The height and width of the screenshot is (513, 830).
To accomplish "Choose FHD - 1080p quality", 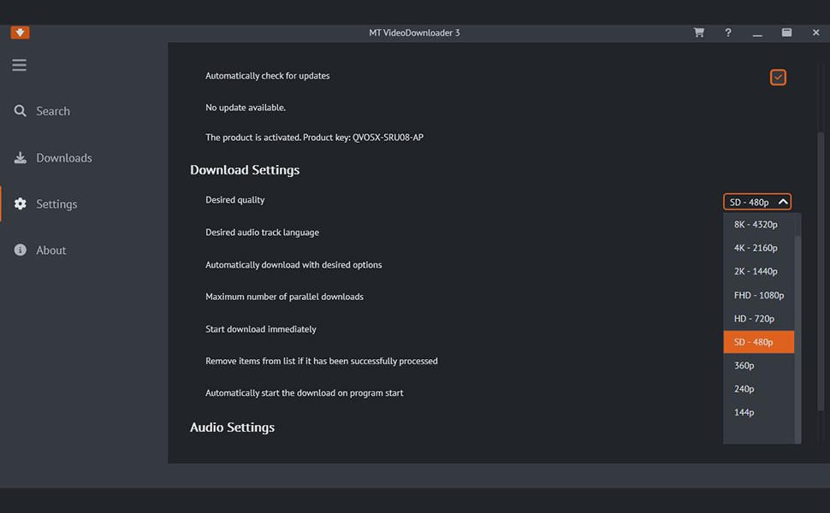I will coord(758,295).
